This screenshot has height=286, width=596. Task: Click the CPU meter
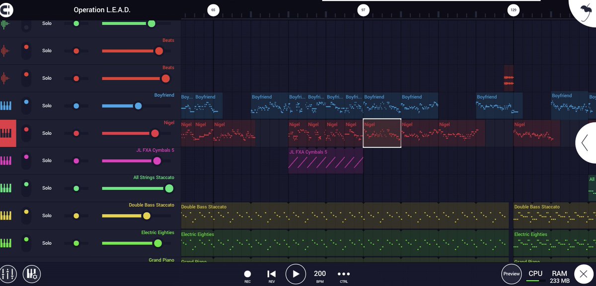pyautogui.click(x=535, y=276)
